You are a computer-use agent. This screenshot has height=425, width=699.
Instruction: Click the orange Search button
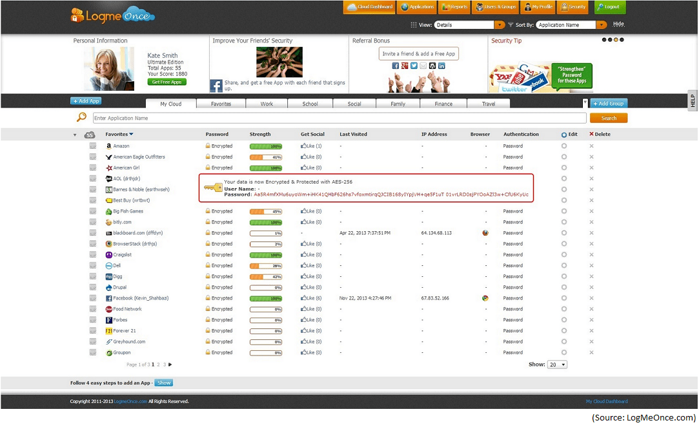[609, 118]
